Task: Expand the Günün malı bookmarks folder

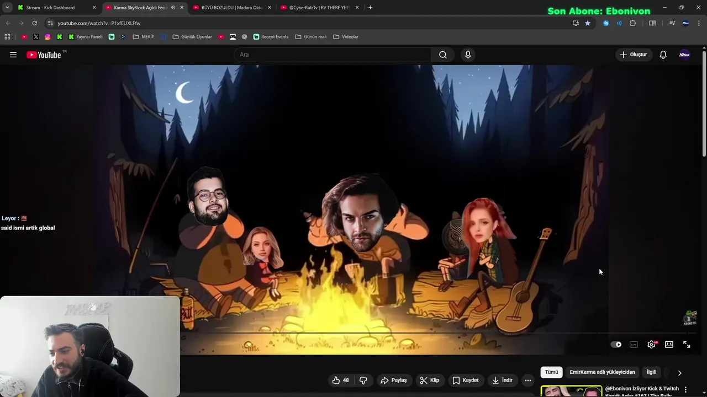Action: click(x=311, y=37)
